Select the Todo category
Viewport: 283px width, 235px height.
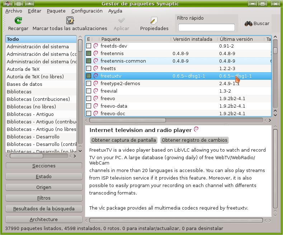pos(41,39)
